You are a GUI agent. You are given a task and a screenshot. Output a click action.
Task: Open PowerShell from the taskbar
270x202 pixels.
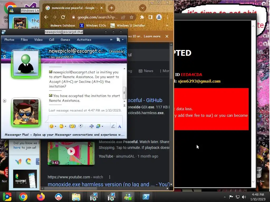(146, 197)
